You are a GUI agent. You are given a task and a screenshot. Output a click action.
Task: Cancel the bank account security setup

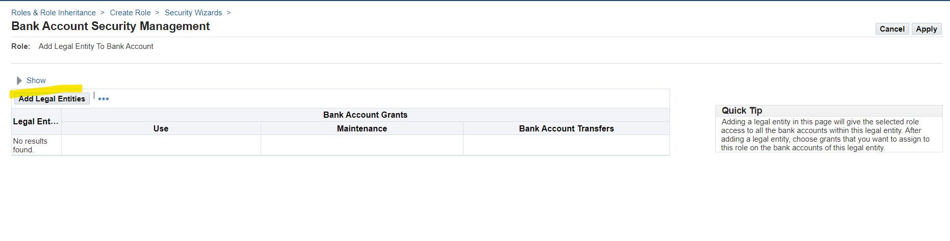pyautogui.click(x=892, y=29)
